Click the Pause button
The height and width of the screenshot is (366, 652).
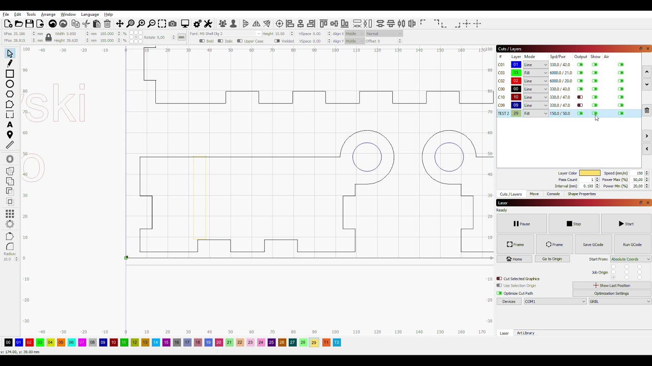[522, 224]
